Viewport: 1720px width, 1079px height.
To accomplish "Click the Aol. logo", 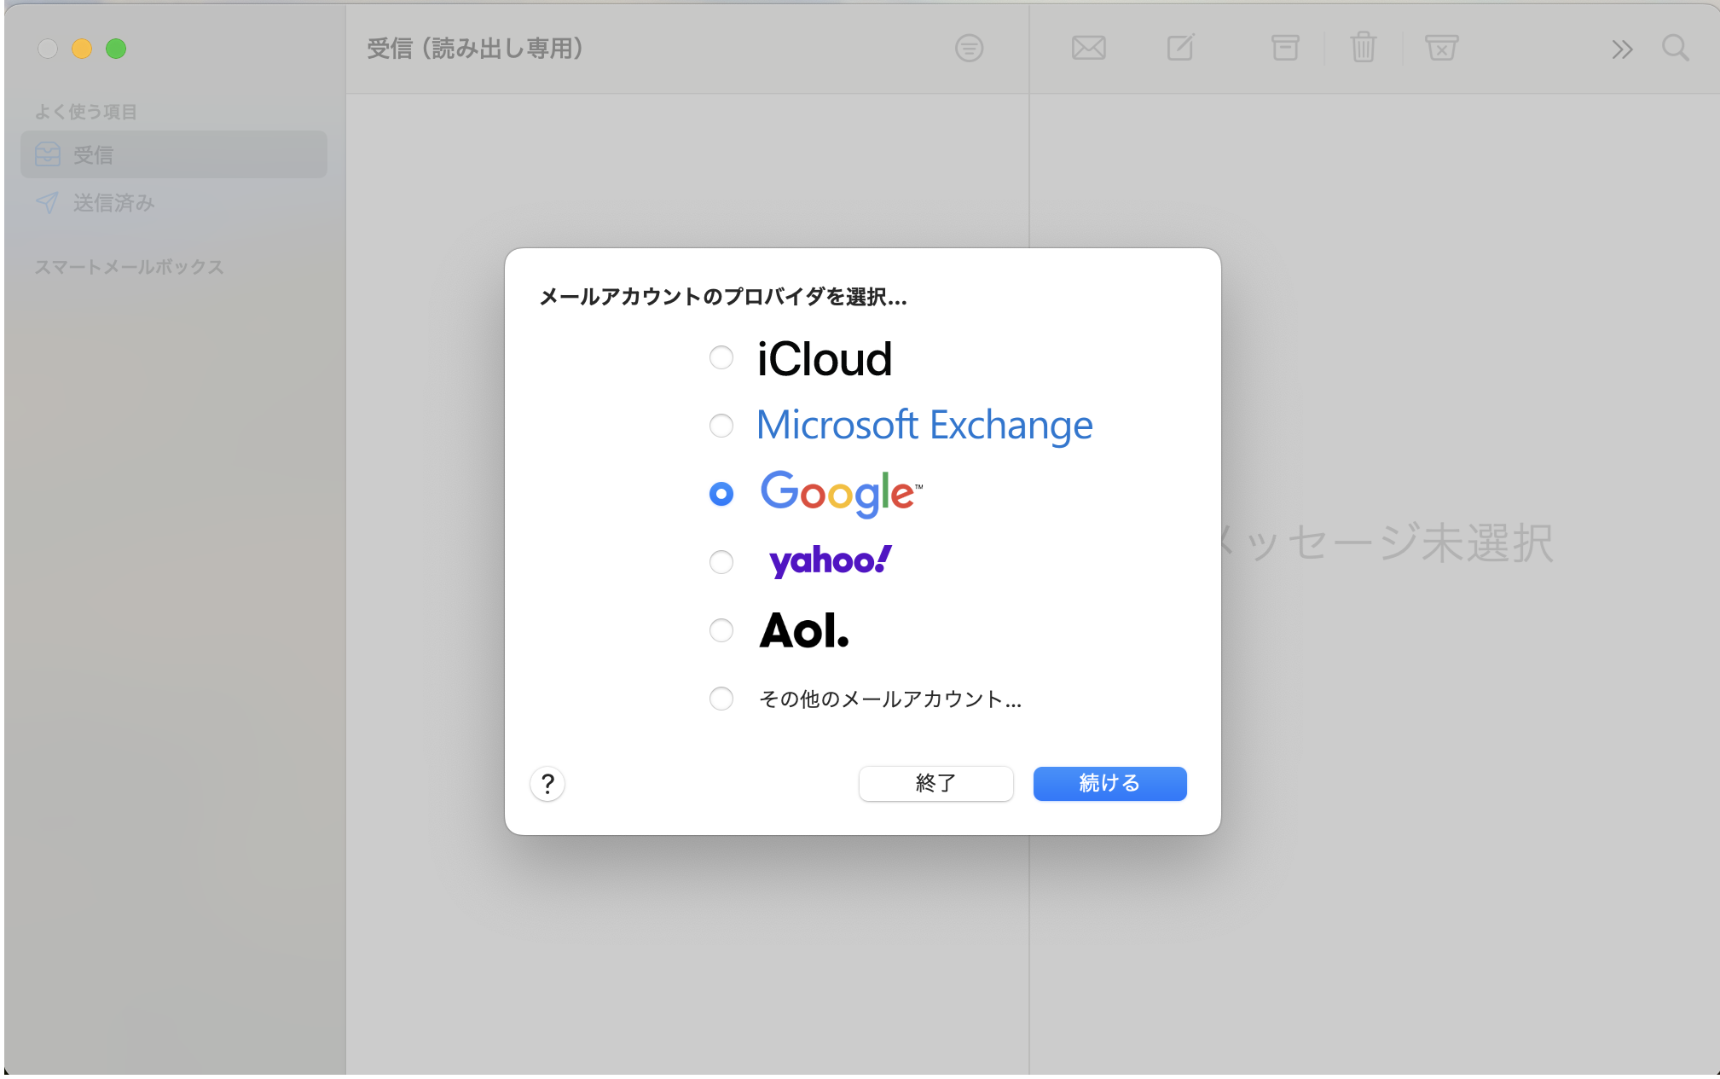I will coord(804,630).
